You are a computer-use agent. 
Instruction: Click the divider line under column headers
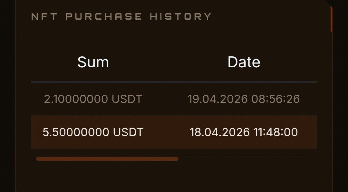[x=174, y=82]
